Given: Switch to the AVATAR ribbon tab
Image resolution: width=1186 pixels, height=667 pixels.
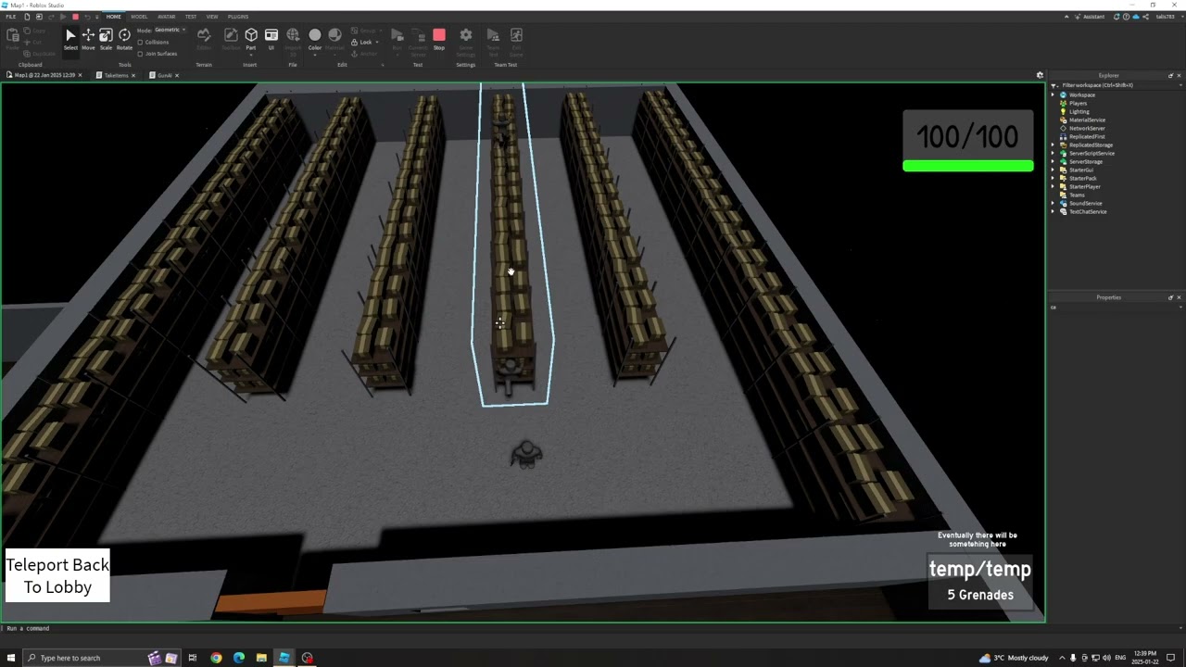Looking at the screenshot, I should [x=167, y=17].
